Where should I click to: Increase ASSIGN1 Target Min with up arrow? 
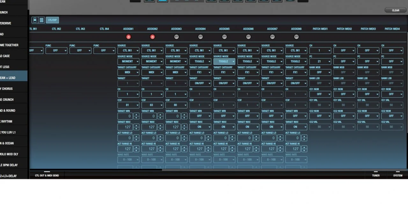(x=136, y=115)
